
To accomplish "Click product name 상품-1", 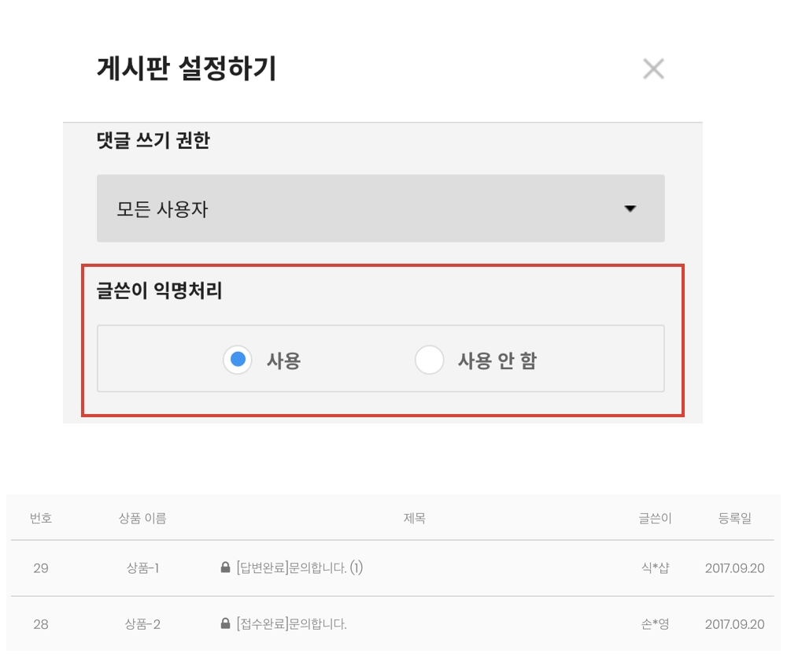I will 142,568.
